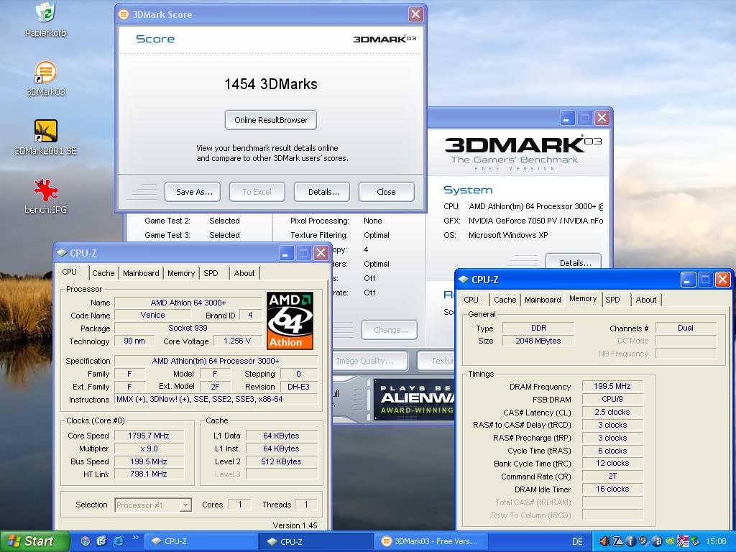Open About tab in right CPU-Z
This screenshot has width=736, height=552.
coord(646,300)
